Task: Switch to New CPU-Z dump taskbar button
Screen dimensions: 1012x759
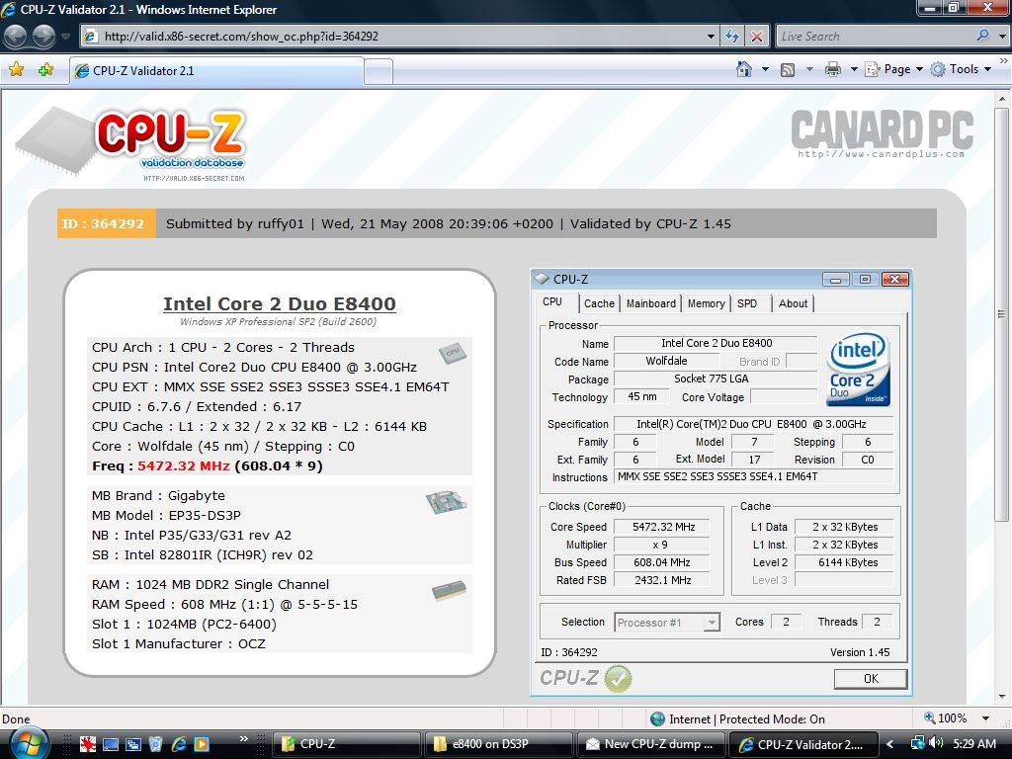Action: (x=652, y=744)
